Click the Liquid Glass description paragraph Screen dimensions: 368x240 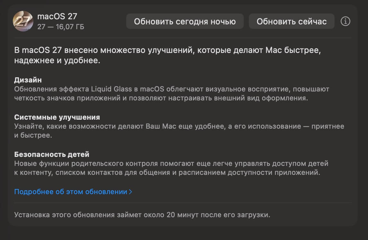coord(171,94)
